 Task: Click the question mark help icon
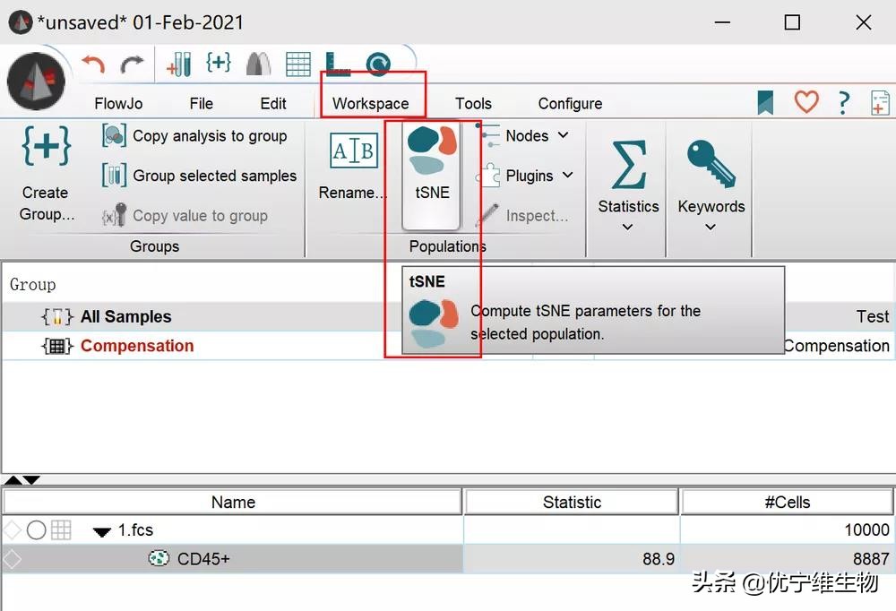(x=843, y=103)
